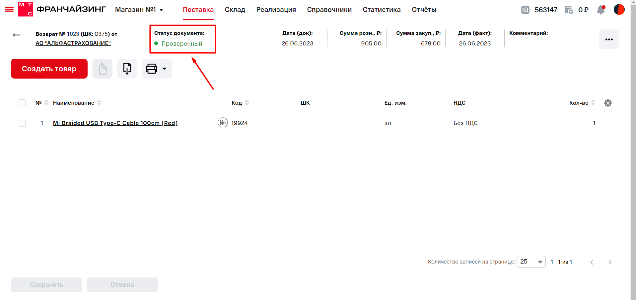Click product code 19924
The width and height of the screenshot is (636, 300).
tap(240, 123)
